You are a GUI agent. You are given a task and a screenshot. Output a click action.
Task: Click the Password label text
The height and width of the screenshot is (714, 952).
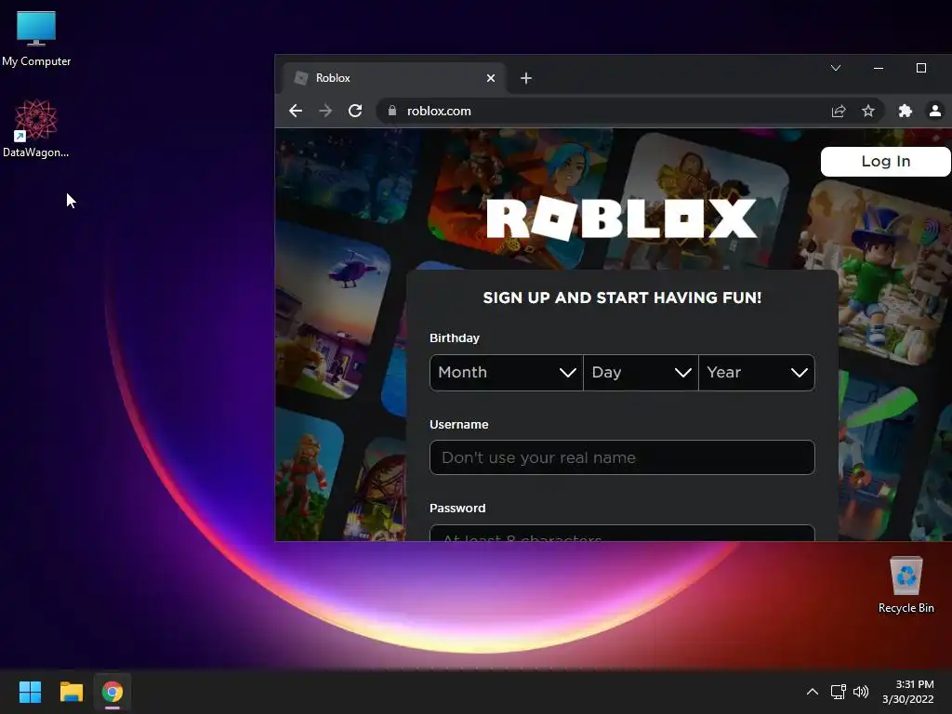point(457,509)
